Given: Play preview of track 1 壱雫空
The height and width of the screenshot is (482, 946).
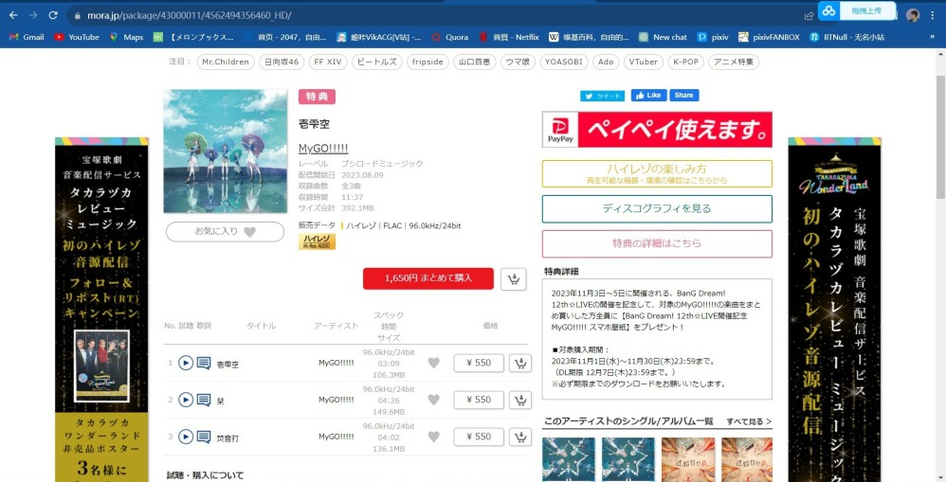Looking at the screenshot, I should click(x=186, y=363).
